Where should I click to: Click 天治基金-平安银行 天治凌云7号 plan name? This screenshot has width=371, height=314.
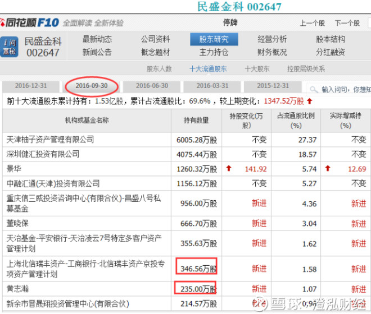84,243
